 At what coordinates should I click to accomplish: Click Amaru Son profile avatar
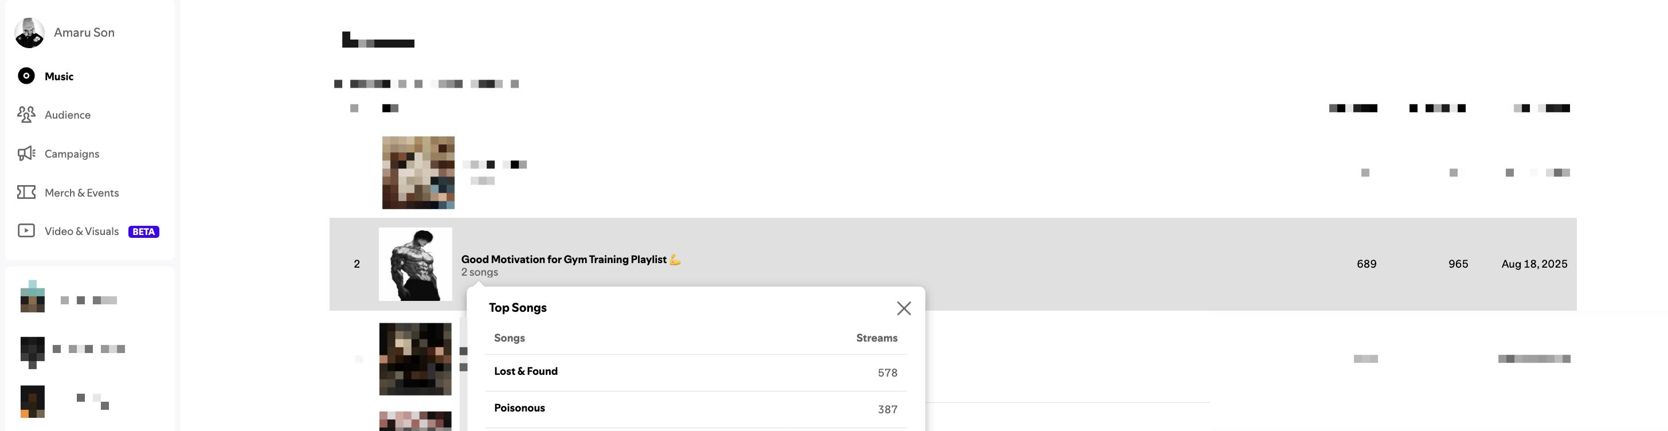[29, 33]
